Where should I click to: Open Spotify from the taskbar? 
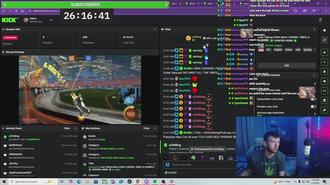coord(155,182)
